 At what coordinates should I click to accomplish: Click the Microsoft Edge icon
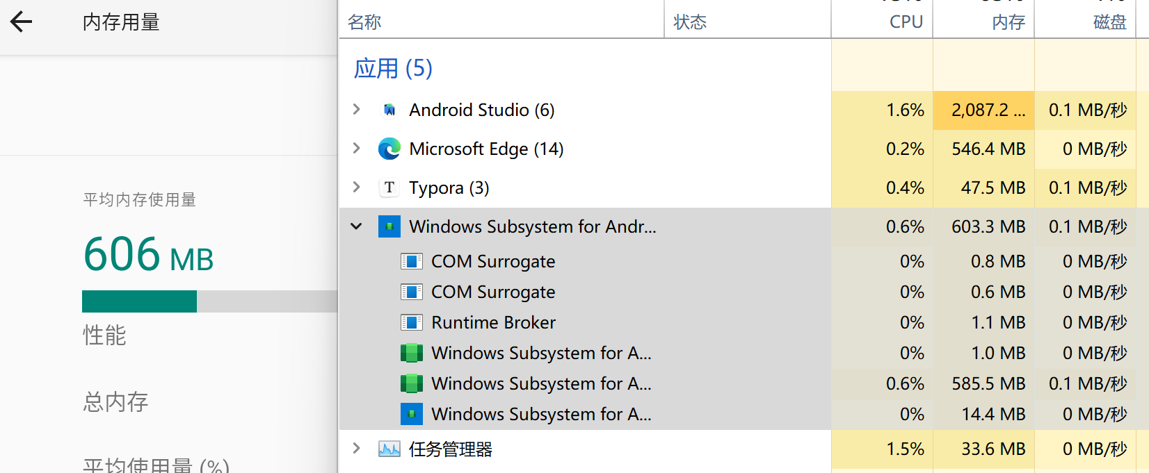coord(389,149)
